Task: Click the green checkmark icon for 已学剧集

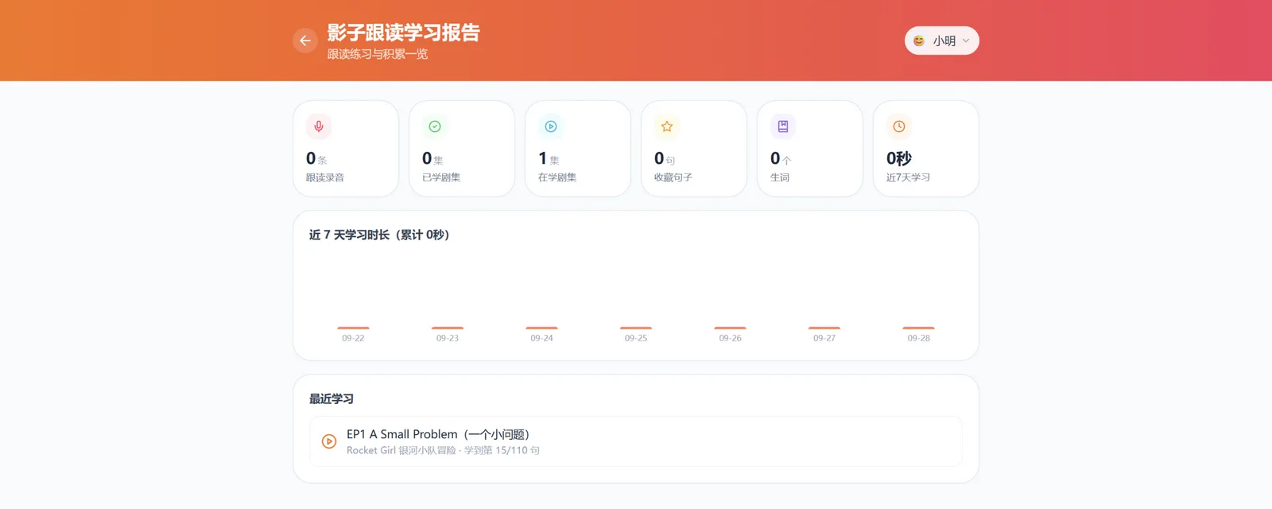Action: [x=435, y=126]
